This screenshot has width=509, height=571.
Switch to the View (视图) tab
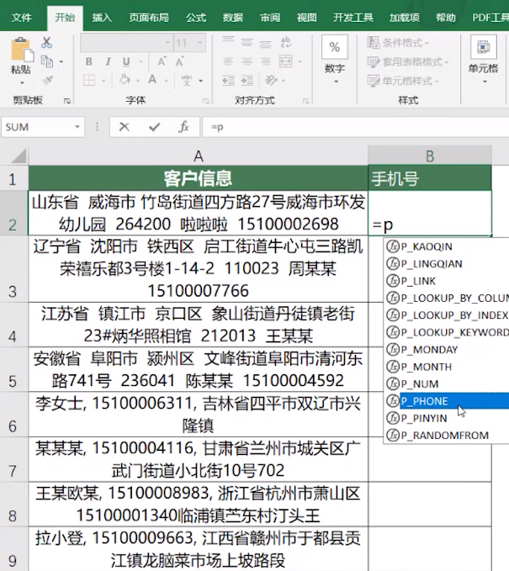pyautogui.click(x=307, y=18)
